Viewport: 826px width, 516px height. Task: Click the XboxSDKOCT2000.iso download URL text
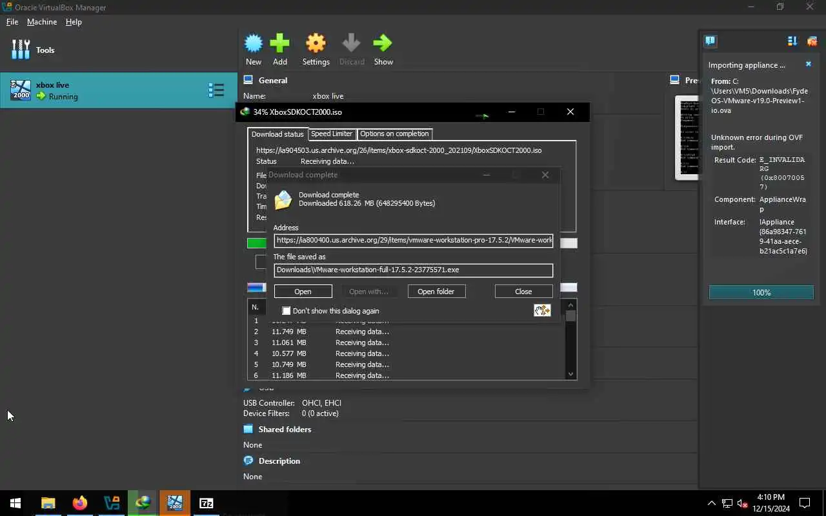tap(399, 150)
